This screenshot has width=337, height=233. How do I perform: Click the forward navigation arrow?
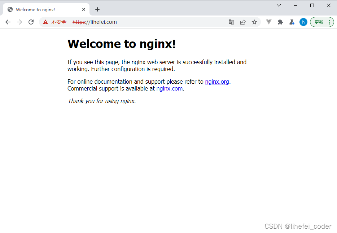(x=19, y=22)
